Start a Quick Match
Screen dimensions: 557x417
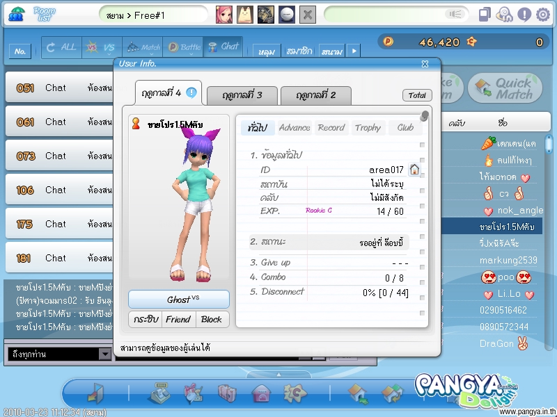[505, 88]
